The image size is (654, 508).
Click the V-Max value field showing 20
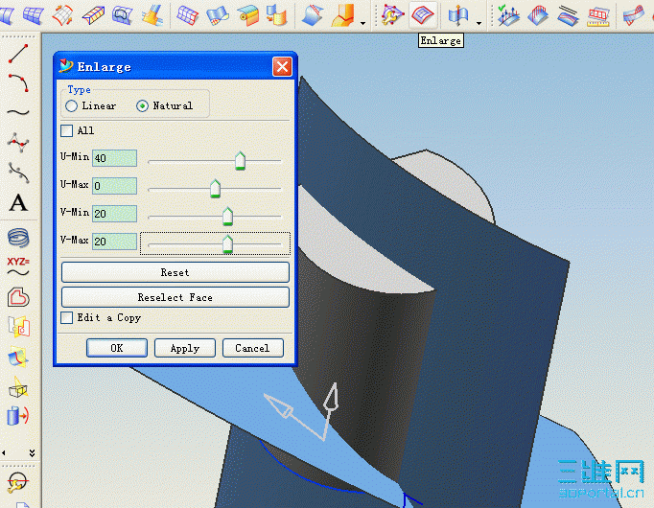click(115, 242)
